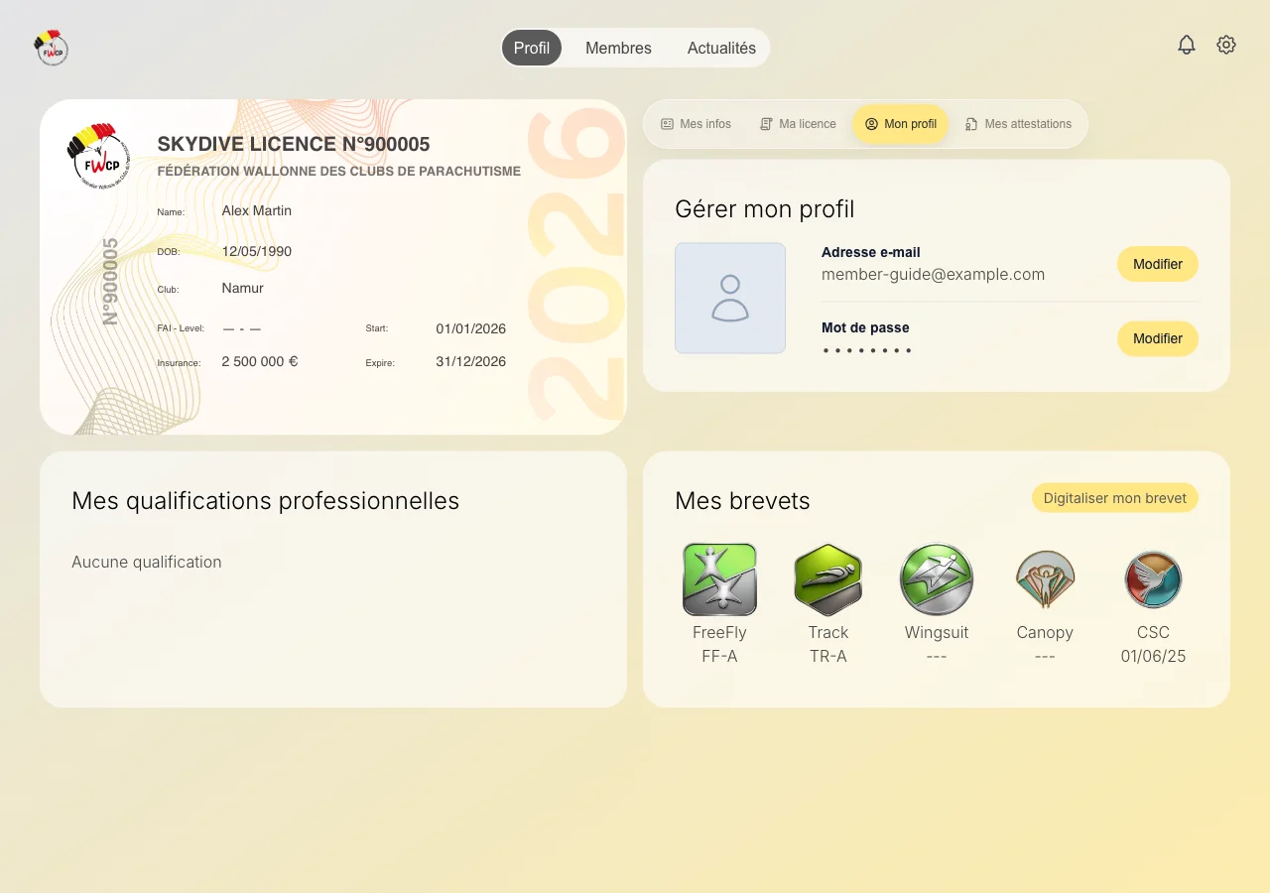Click Modifier for Adresse e-mail
This screenshot has height=893, width=1270.
click(1158, 264)
